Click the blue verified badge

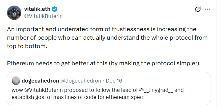55,9
